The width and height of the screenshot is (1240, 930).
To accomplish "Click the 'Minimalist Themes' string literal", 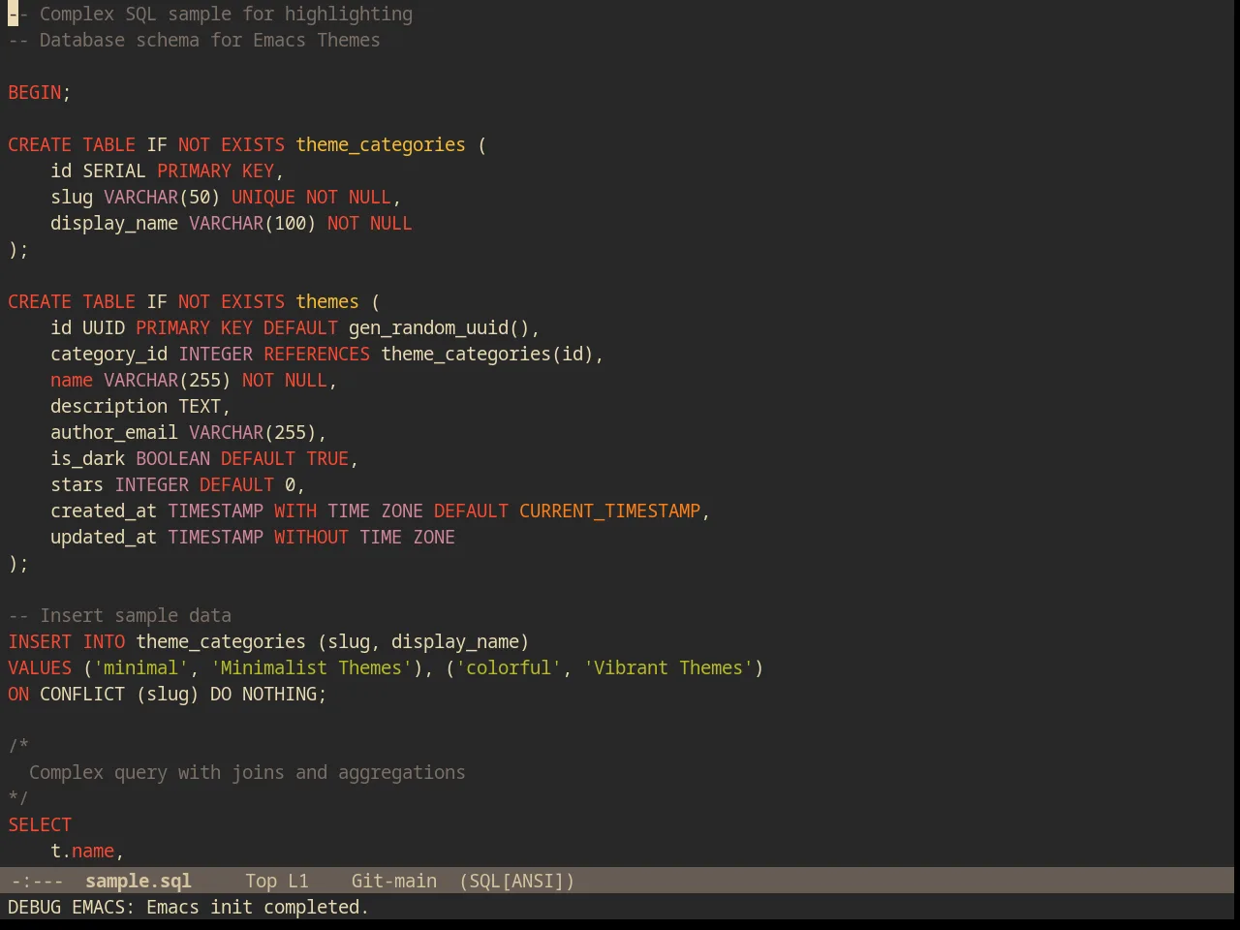I will tap(312, 667).
